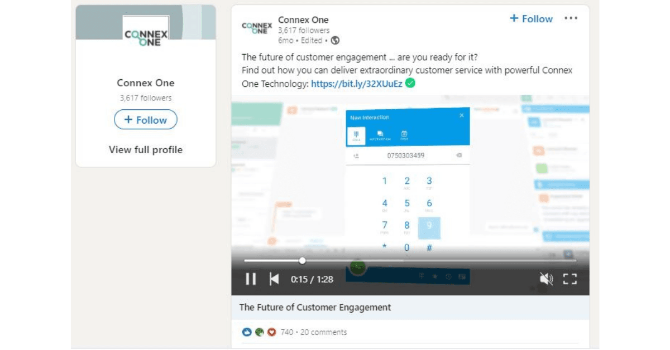Open Connex One name in sidebar card
Image resolution: width=670 pixels, height=350 pixels.
146,82
